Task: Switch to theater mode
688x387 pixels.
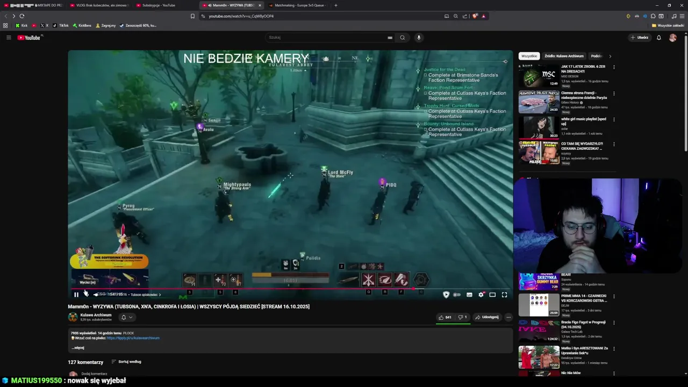Action: (492, 295)
